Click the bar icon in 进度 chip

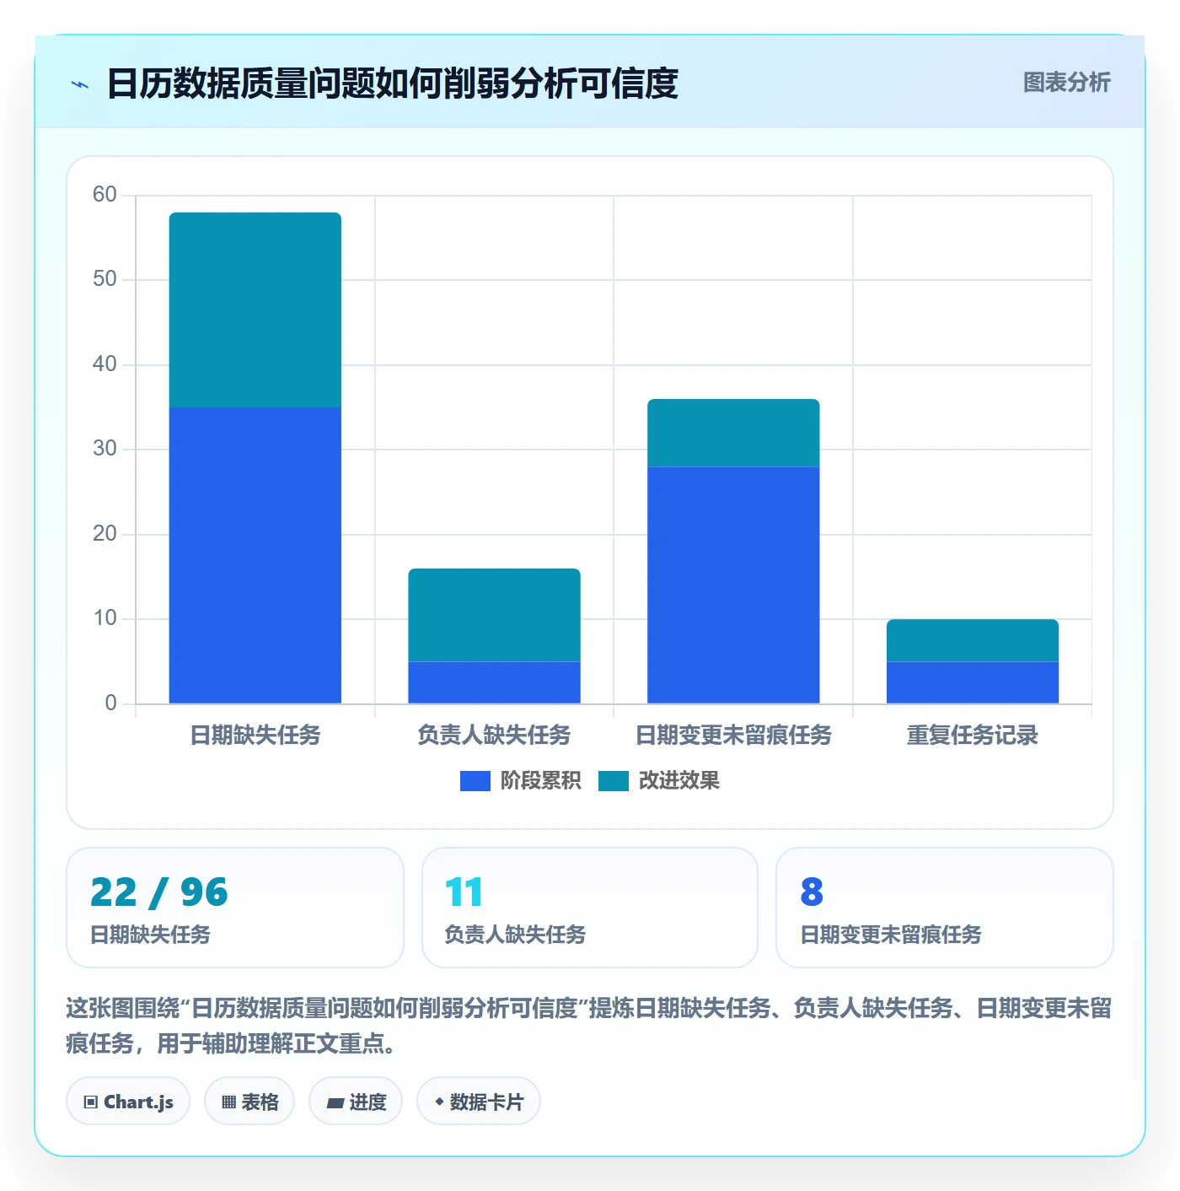pos(335,1102)
